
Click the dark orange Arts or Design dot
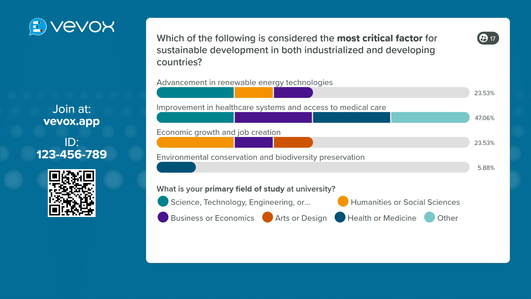click(268, 218)
